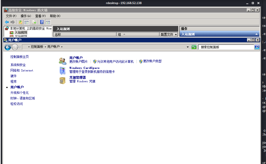Select 入站规则 tree item in firewall window
The image size is (266, 164).
pos(21,32)
